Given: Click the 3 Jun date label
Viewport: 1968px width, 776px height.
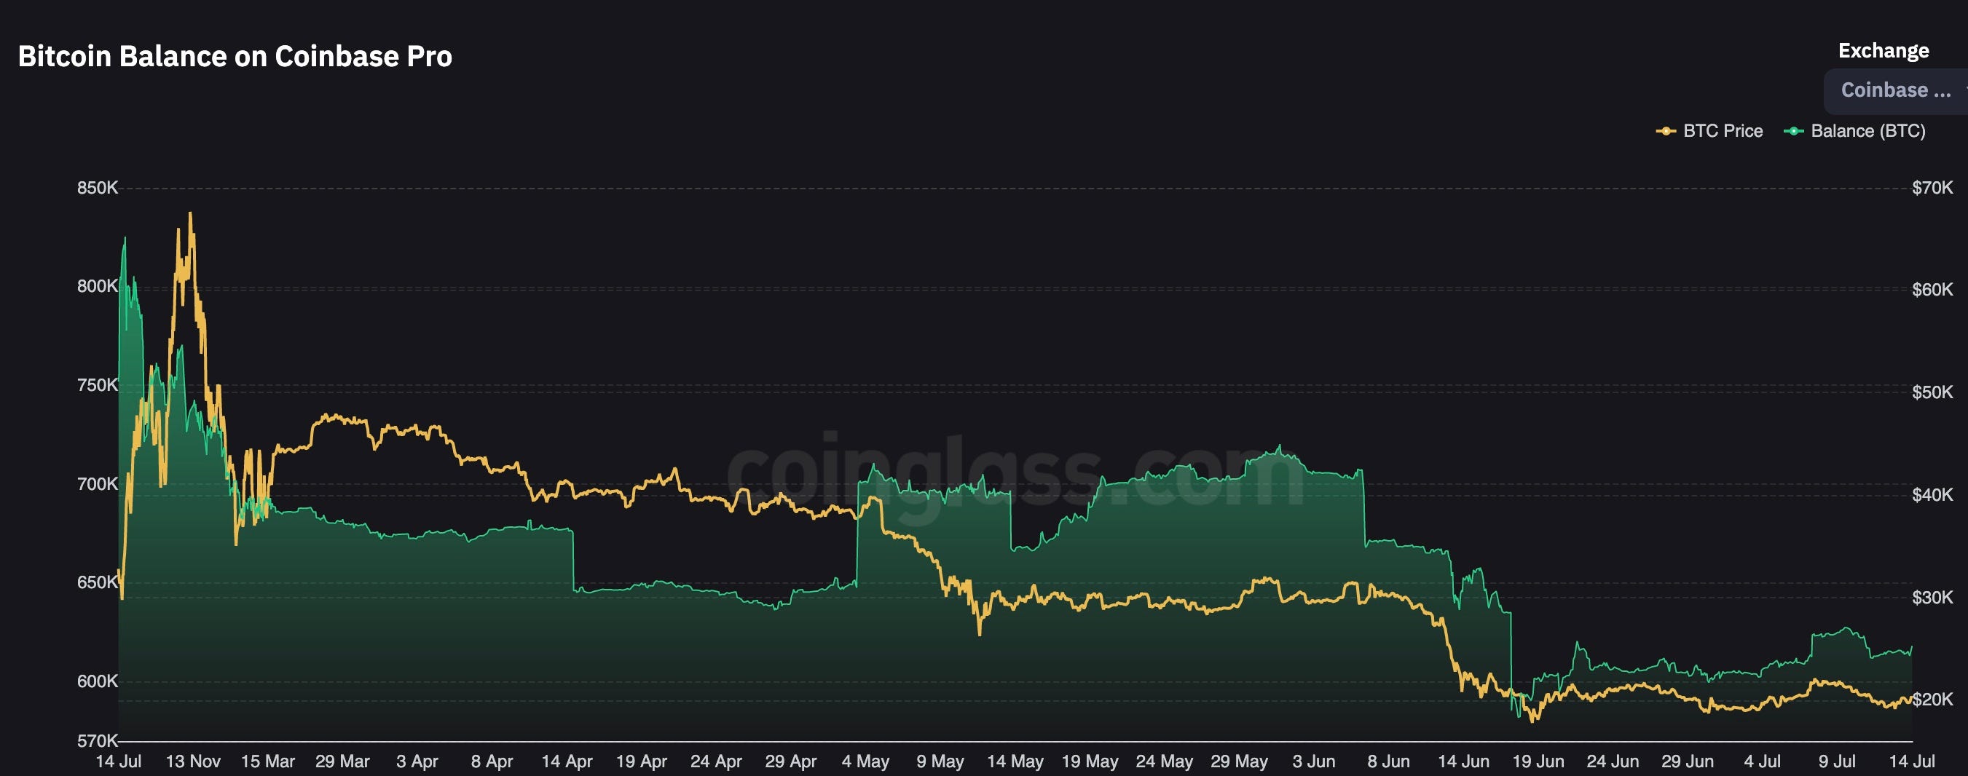Looking at the screenshot, I should coord(1314,761).
